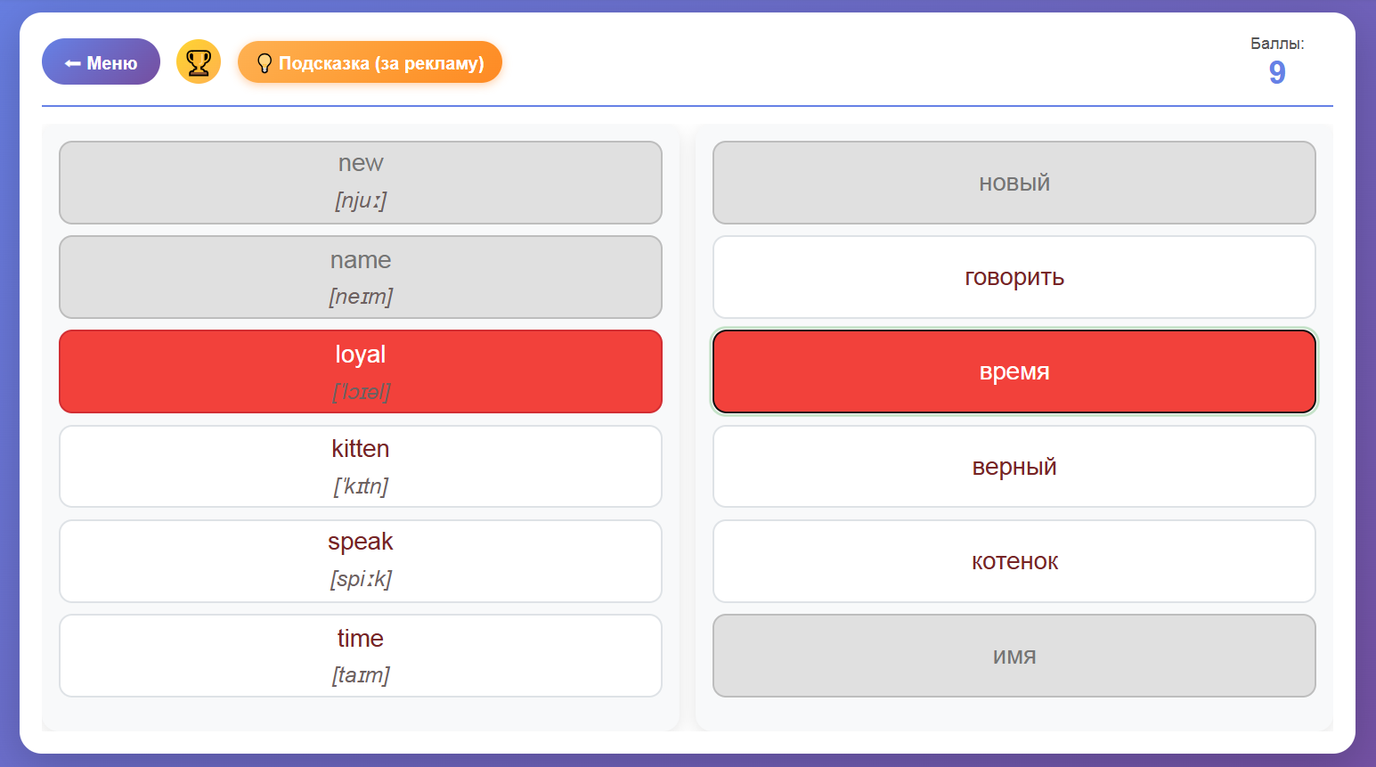Click the phonetic transcription [spiːk]
Screen dimensions: 1376x767
[360, 579]
